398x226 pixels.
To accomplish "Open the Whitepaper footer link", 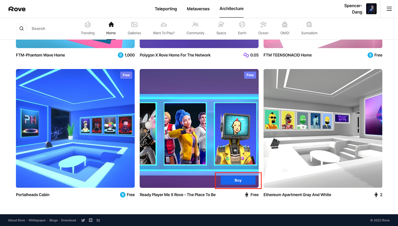I will click(37, 220).
